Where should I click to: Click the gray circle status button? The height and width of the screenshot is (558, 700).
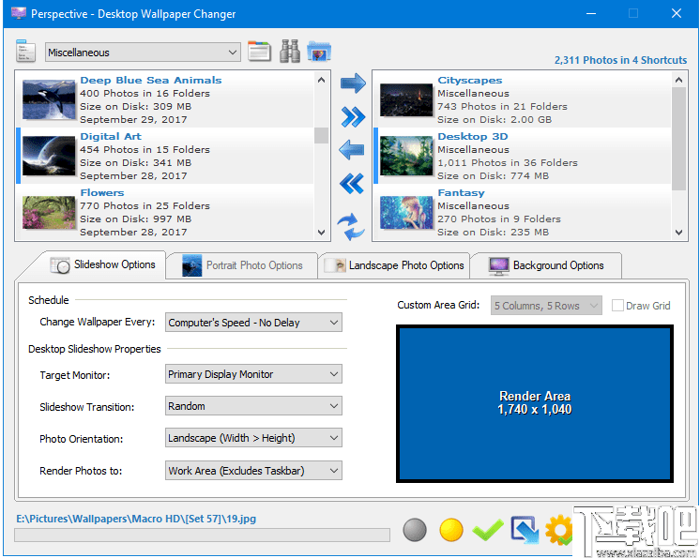415,531
